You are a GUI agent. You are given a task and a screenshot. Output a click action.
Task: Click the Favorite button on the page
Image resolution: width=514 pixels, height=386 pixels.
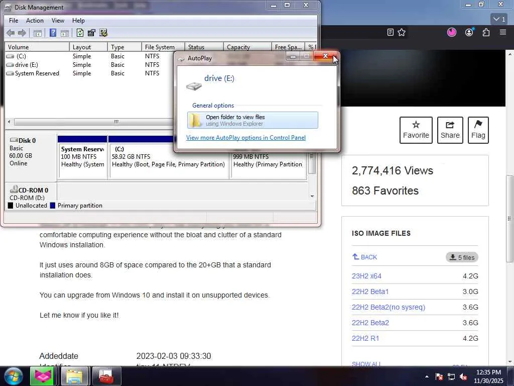(416, 130)
